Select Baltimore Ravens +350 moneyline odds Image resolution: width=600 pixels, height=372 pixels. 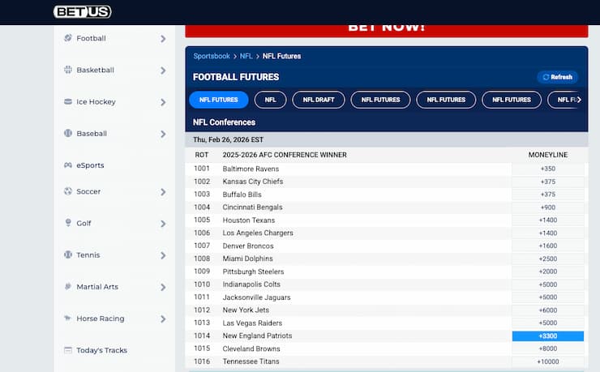click(548, 169)
